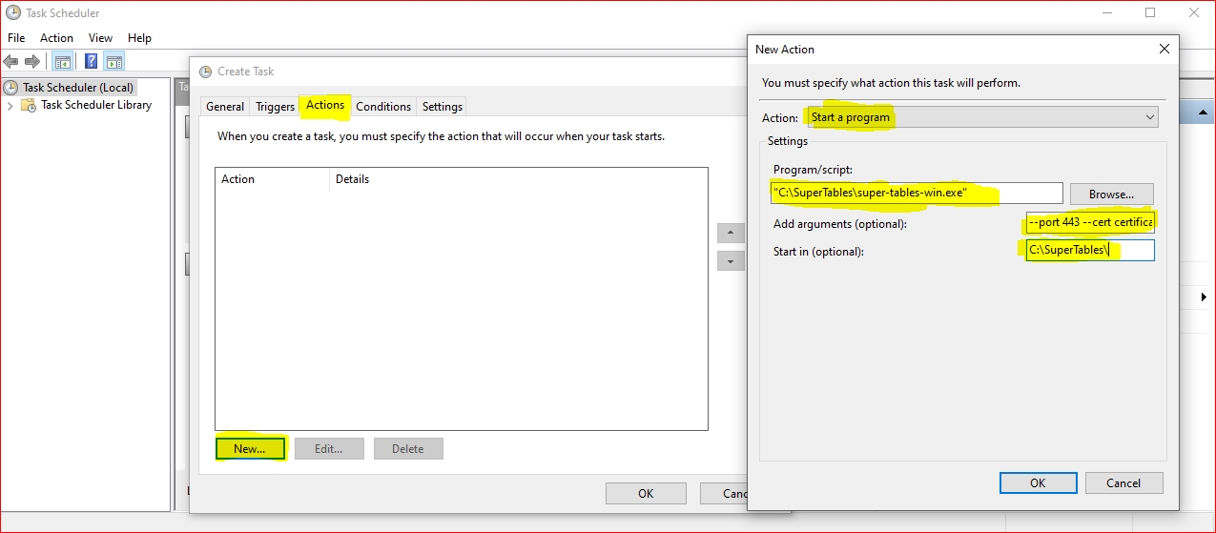Screen dimensions: 1216x533
Task: Click the Browse... button
Action: [1111, 194]
